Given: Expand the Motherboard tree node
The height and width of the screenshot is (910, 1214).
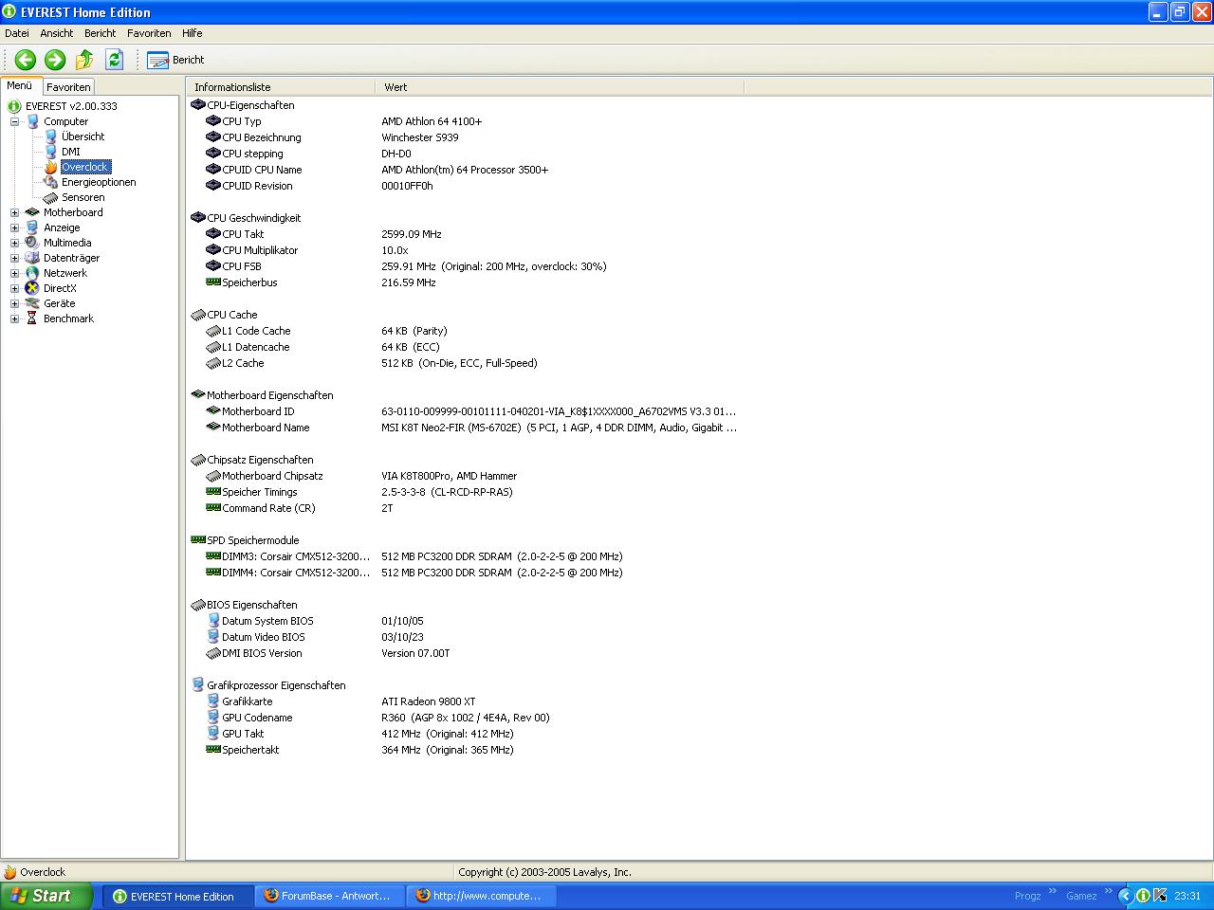Looking at the screenshot, I should 14,212.
